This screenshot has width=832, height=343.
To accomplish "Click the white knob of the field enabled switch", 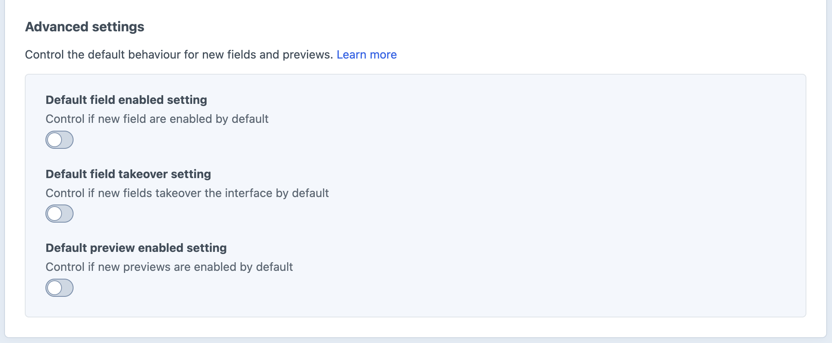I will [x=55, y=140].
